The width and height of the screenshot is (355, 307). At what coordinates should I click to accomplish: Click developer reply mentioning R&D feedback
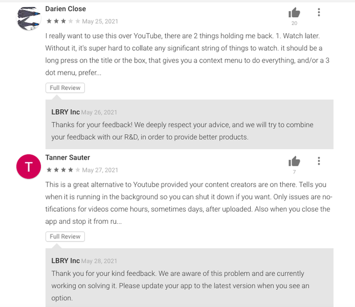tap(182, 131)
